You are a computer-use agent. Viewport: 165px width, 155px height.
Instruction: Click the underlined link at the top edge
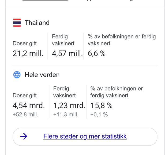45,1
